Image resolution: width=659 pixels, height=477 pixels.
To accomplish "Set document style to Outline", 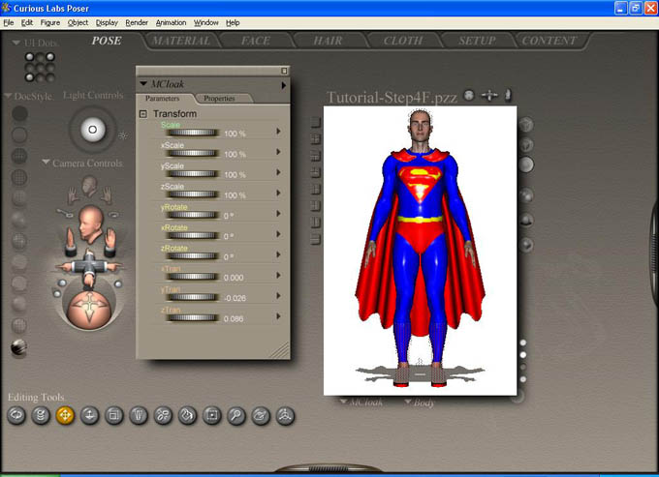I will tap(19, 135).
